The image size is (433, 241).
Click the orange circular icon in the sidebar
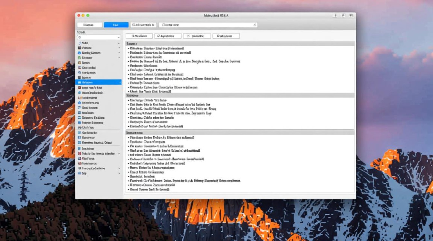click(x=79, y=63)
